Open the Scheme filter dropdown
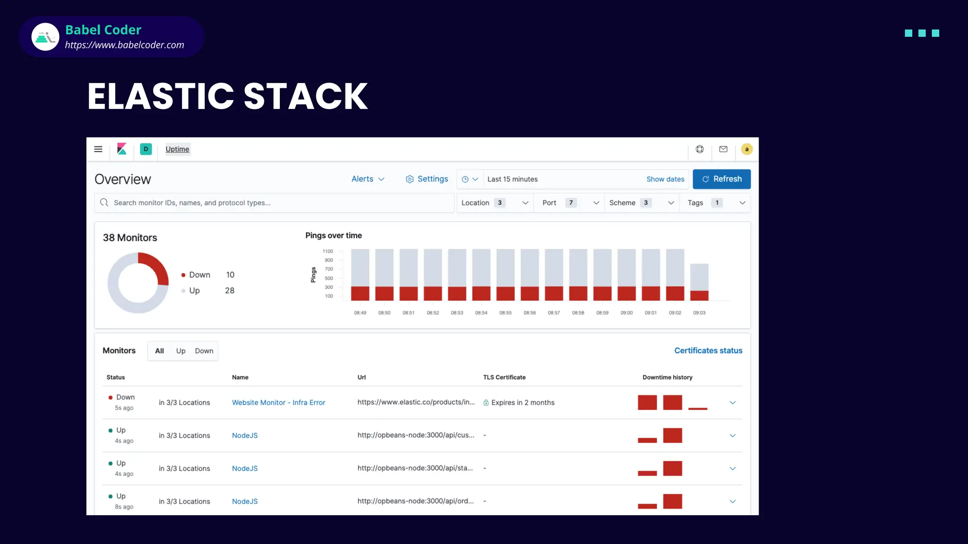 (x=642, y=203)
